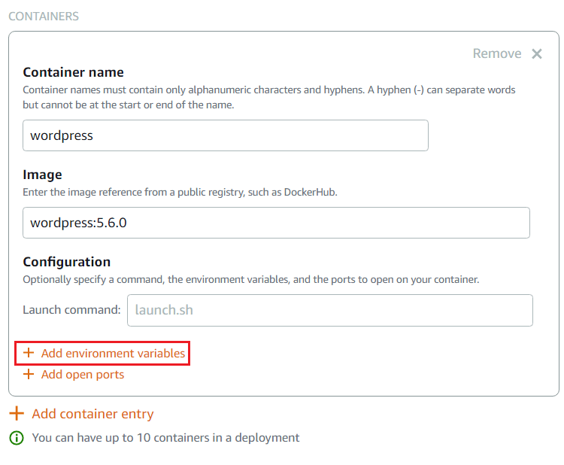Click the Launch command label text

[x=71, y=310]
